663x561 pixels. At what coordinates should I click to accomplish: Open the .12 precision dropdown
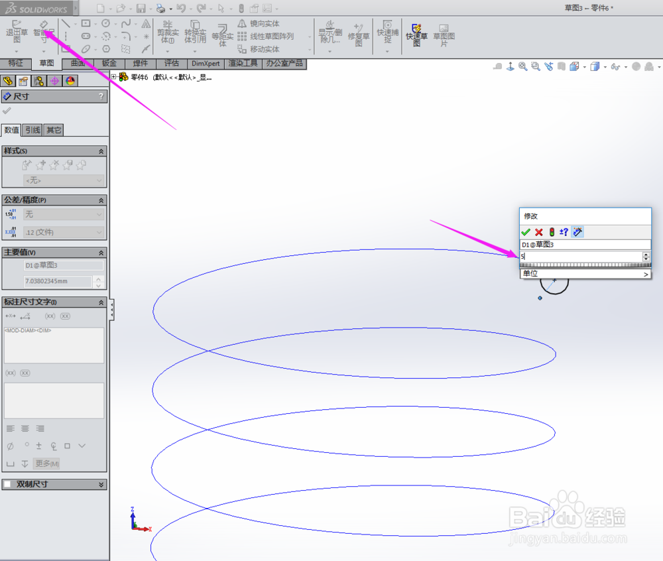(63, 232)
